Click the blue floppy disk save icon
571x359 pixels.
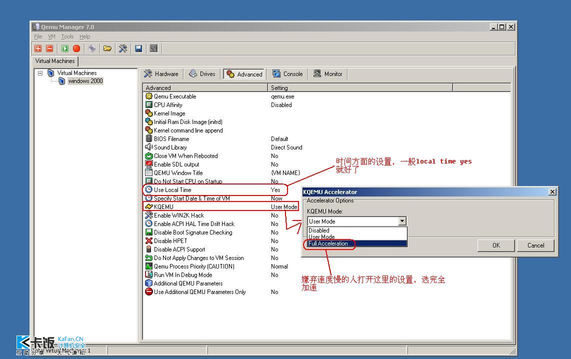click(138, 48)
